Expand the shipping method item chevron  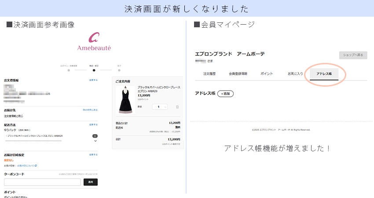click(x=95, y=141)
